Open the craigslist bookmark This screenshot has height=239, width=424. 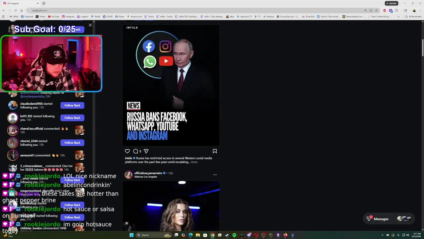83,16
